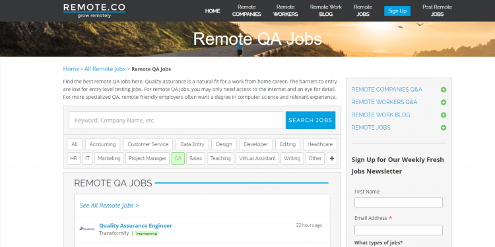Select the All category filter
Screen dimensions: 495x247
click(75, 144)
